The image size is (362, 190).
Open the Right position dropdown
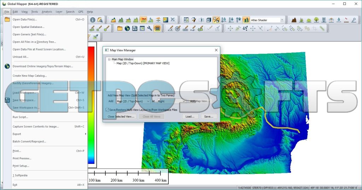[171, 101]
